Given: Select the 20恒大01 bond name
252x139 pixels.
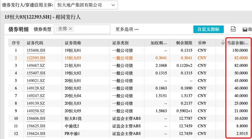Looking at the screenshot, I should [73, 80].
